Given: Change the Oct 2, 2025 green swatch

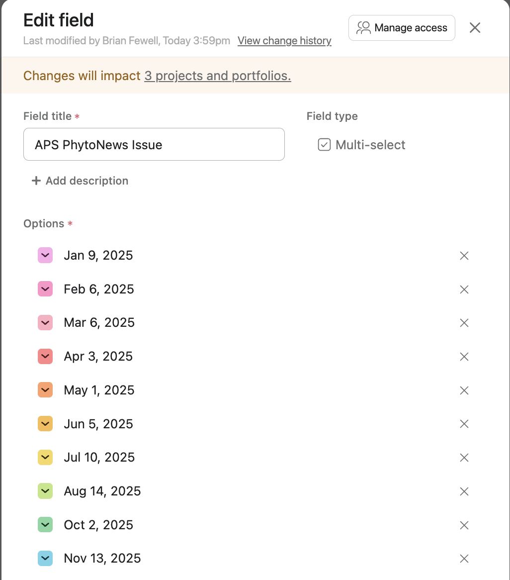Looking at the screenshot, I should coord(45,525).
